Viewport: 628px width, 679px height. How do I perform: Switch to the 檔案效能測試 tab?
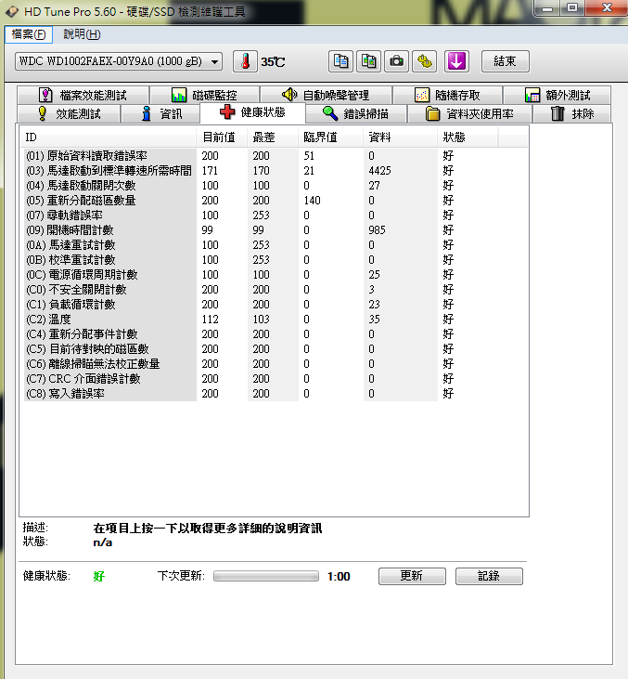tap(83, 95)
